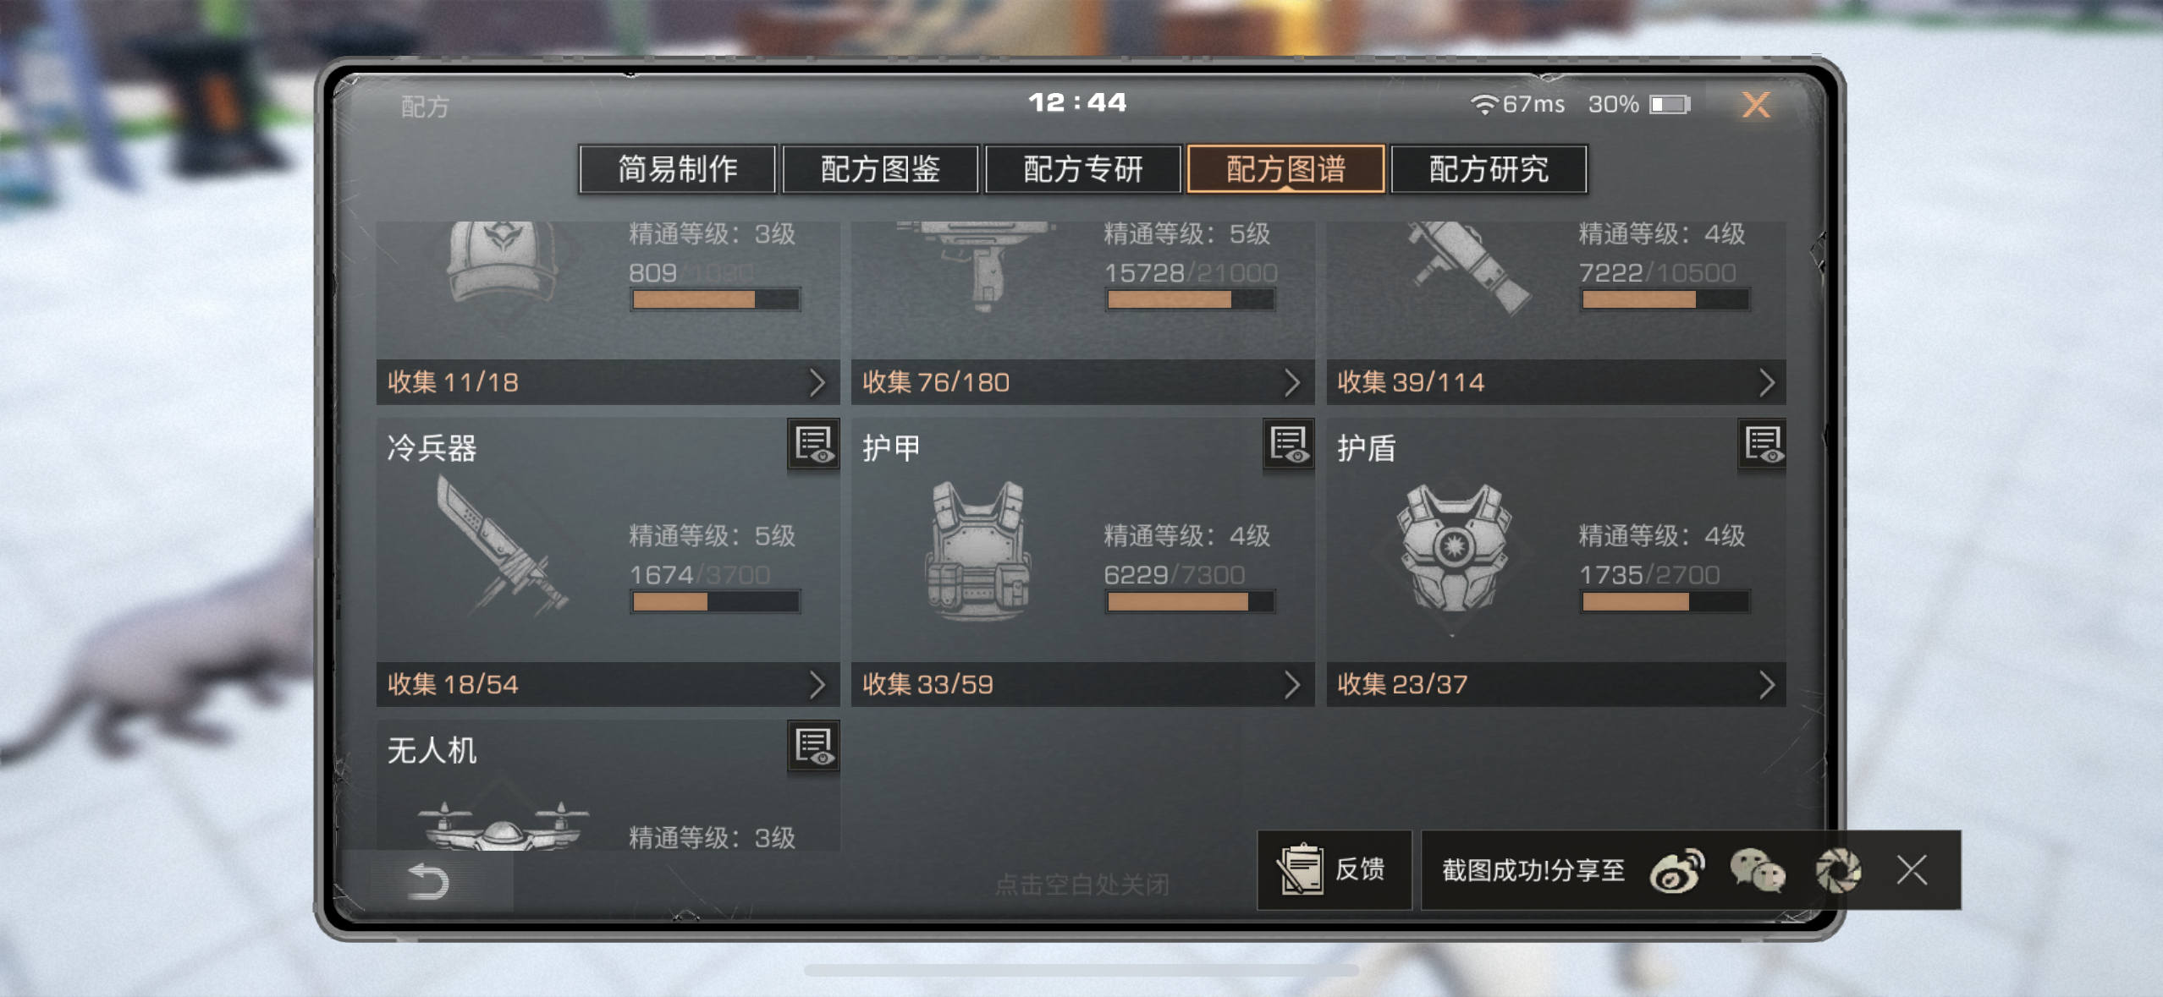2163x997 pixels.
Task: Expand 收集 23/37 shield collection
Action: coord(1556,684)
